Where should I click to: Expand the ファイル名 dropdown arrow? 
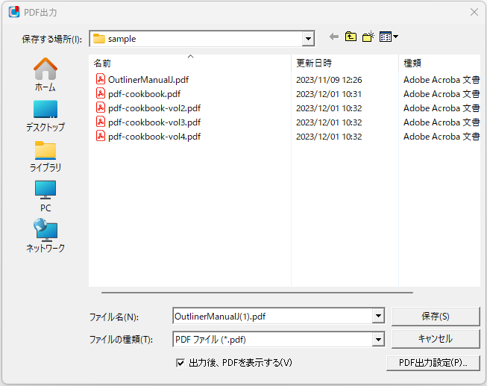coord(378,317)
